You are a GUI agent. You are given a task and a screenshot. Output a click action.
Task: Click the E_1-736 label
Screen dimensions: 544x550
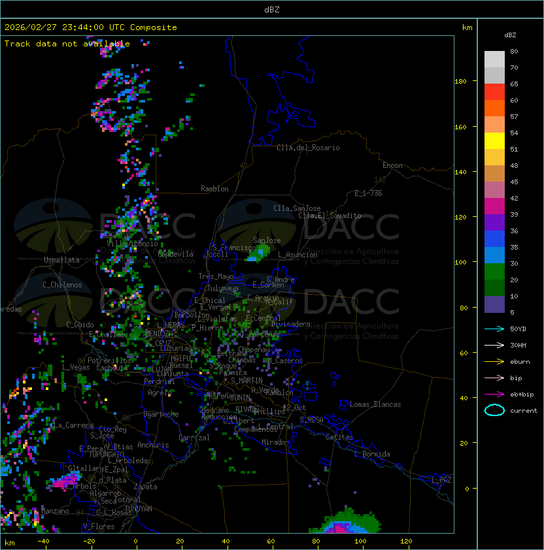pyautogui.click(x=368, y=193)
